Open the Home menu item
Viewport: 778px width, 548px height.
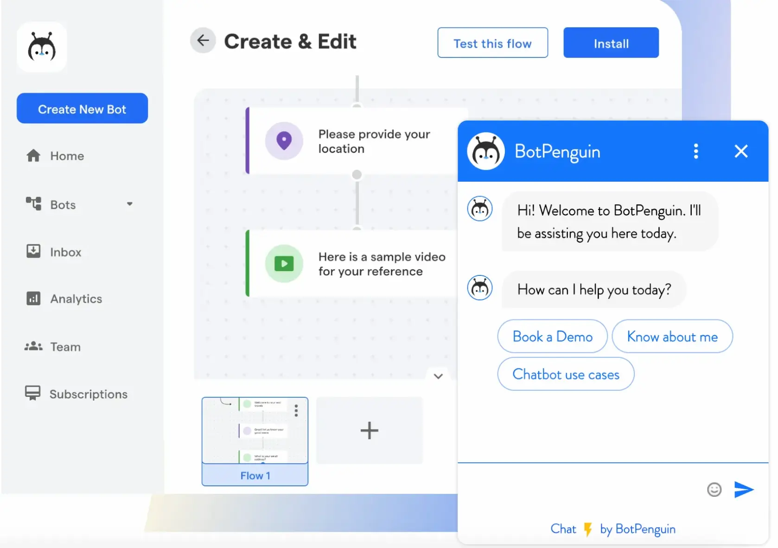[x=56, y=156]
